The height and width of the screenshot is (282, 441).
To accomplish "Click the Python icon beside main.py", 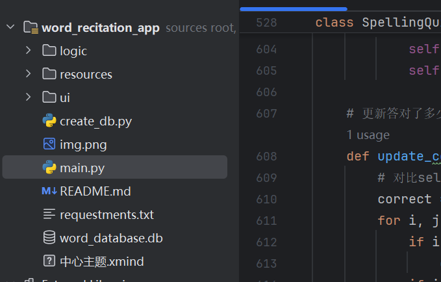I will coord(49,168).
